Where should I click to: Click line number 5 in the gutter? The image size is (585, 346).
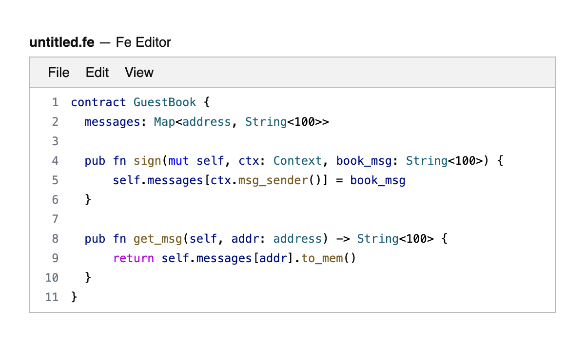[55, 180]
